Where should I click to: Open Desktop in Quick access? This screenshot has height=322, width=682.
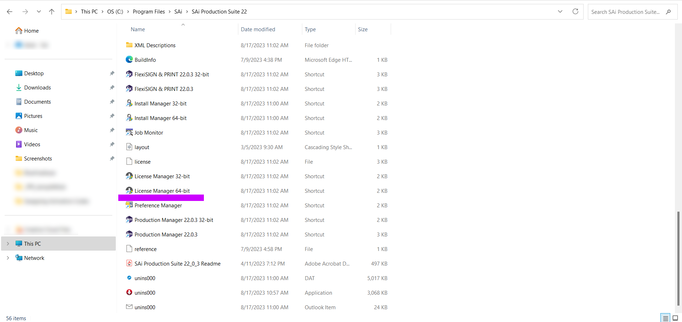(x=34, y=73)
